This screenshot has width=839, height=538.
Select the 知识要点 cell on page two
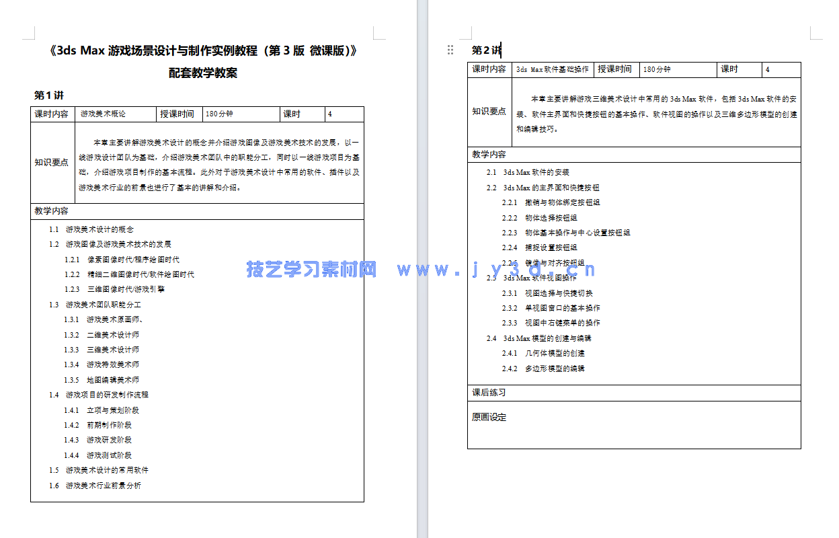point(489,112)
